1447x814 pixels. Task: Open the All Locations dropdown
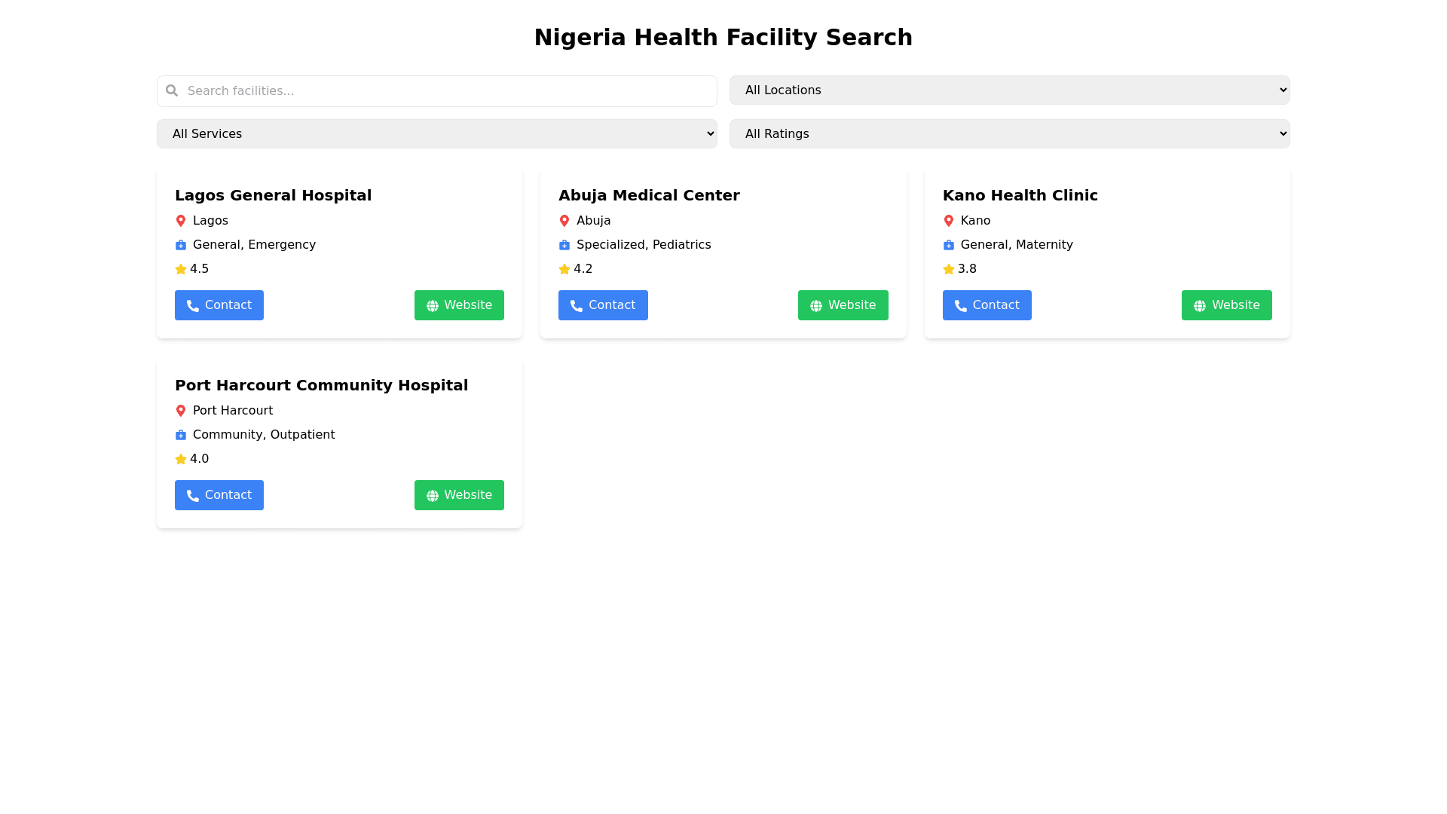click(x=1009, y=90)
